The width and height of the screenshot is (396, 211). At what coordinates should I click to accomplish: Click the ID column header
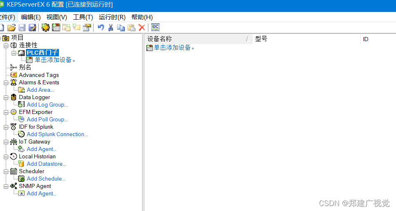pyautogui.click(x=378, y=39)
